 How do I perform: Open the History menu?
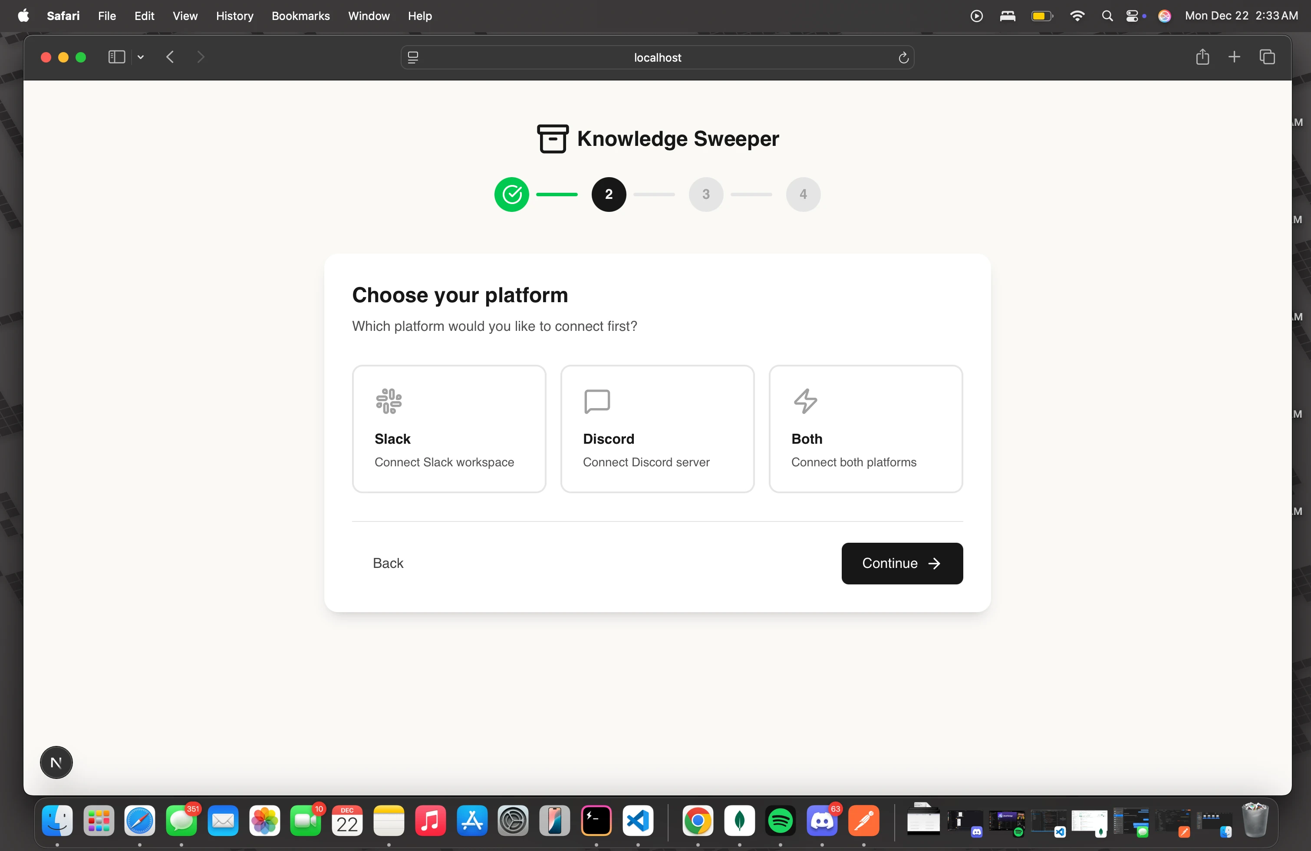[x=234, y=16]
